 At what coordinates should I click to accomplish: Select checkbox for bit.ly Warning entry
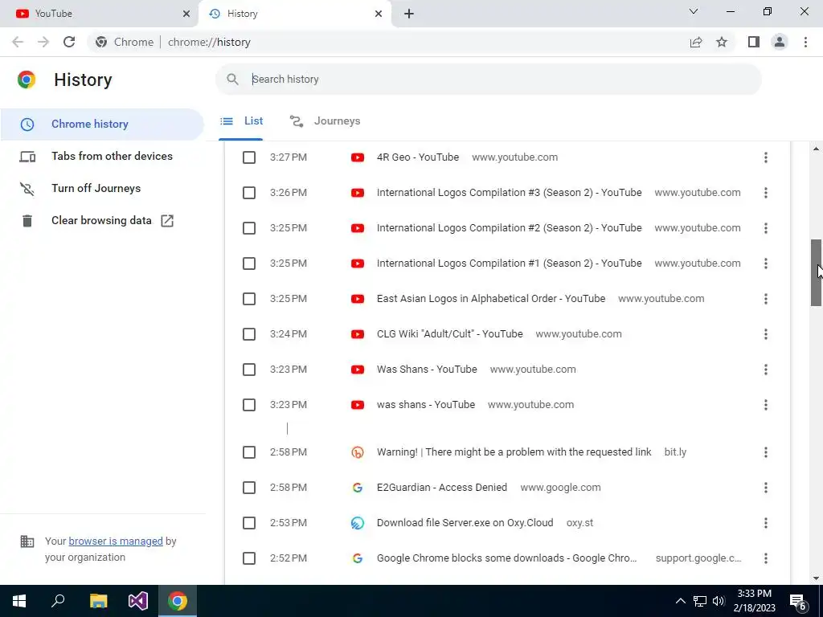[x=249, y=452]
